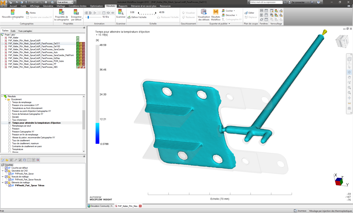Image resolution: width=353 pixels, height=213 pixels.
Task: Click the Nouvelle cartographie icon
Action: pos(13,12)
